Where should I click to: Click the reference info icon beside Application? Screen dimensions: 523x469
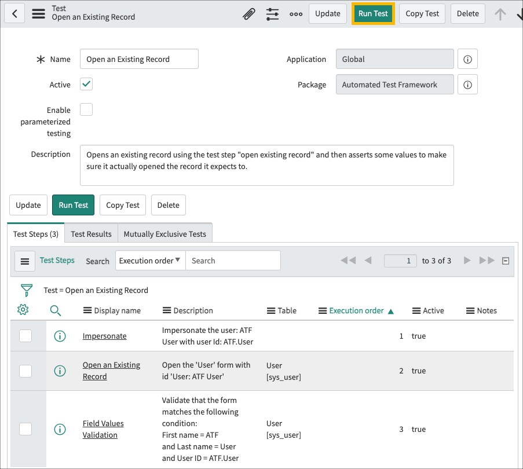(467, 58)
